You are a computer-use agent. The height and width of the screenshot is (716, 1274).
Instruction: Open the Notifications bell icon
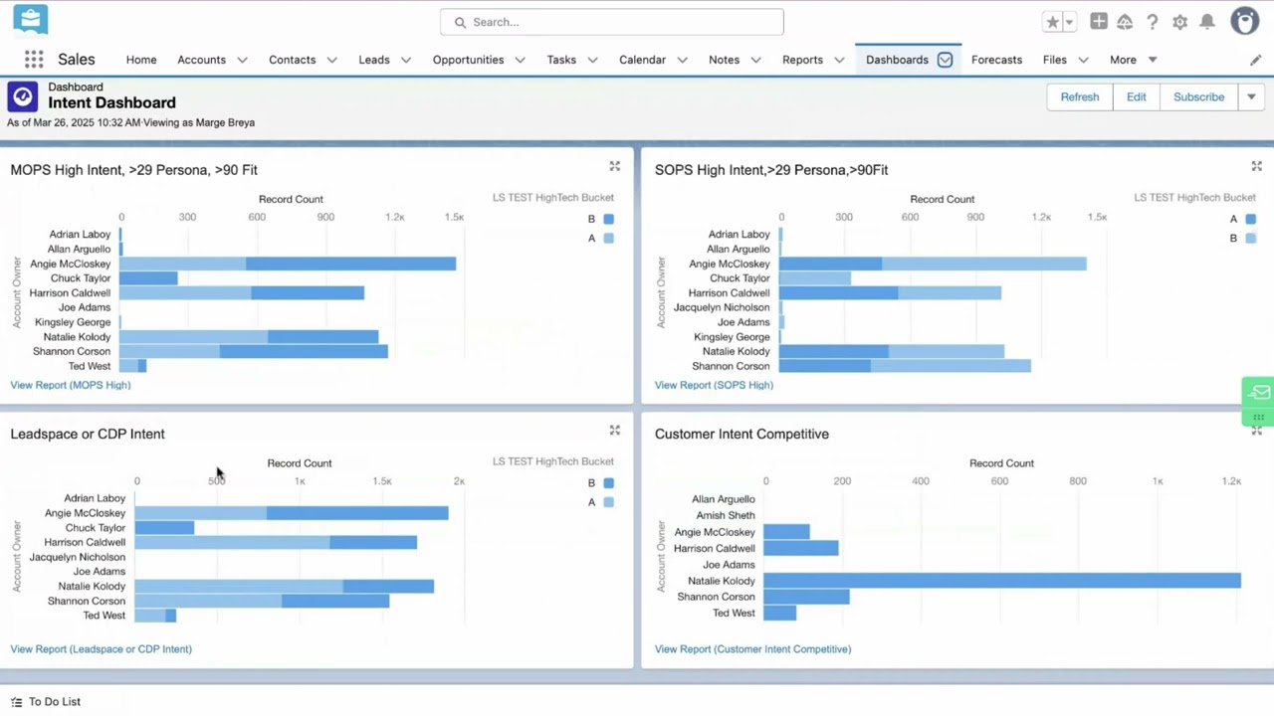pyautogui.click(x=1206, y=22)
